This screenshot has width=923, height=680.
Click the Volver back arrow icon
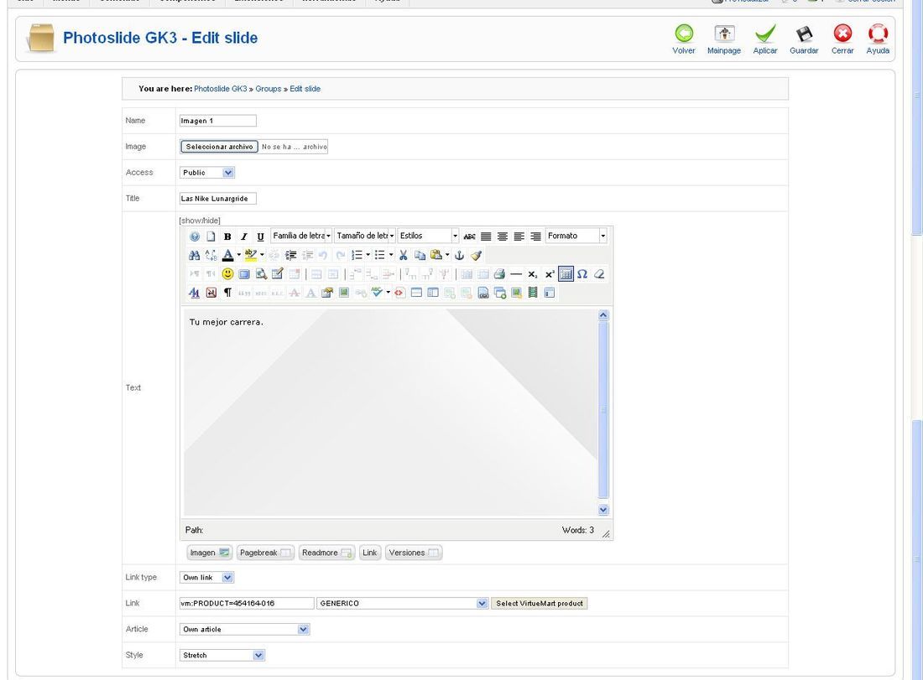pos(683,34)
